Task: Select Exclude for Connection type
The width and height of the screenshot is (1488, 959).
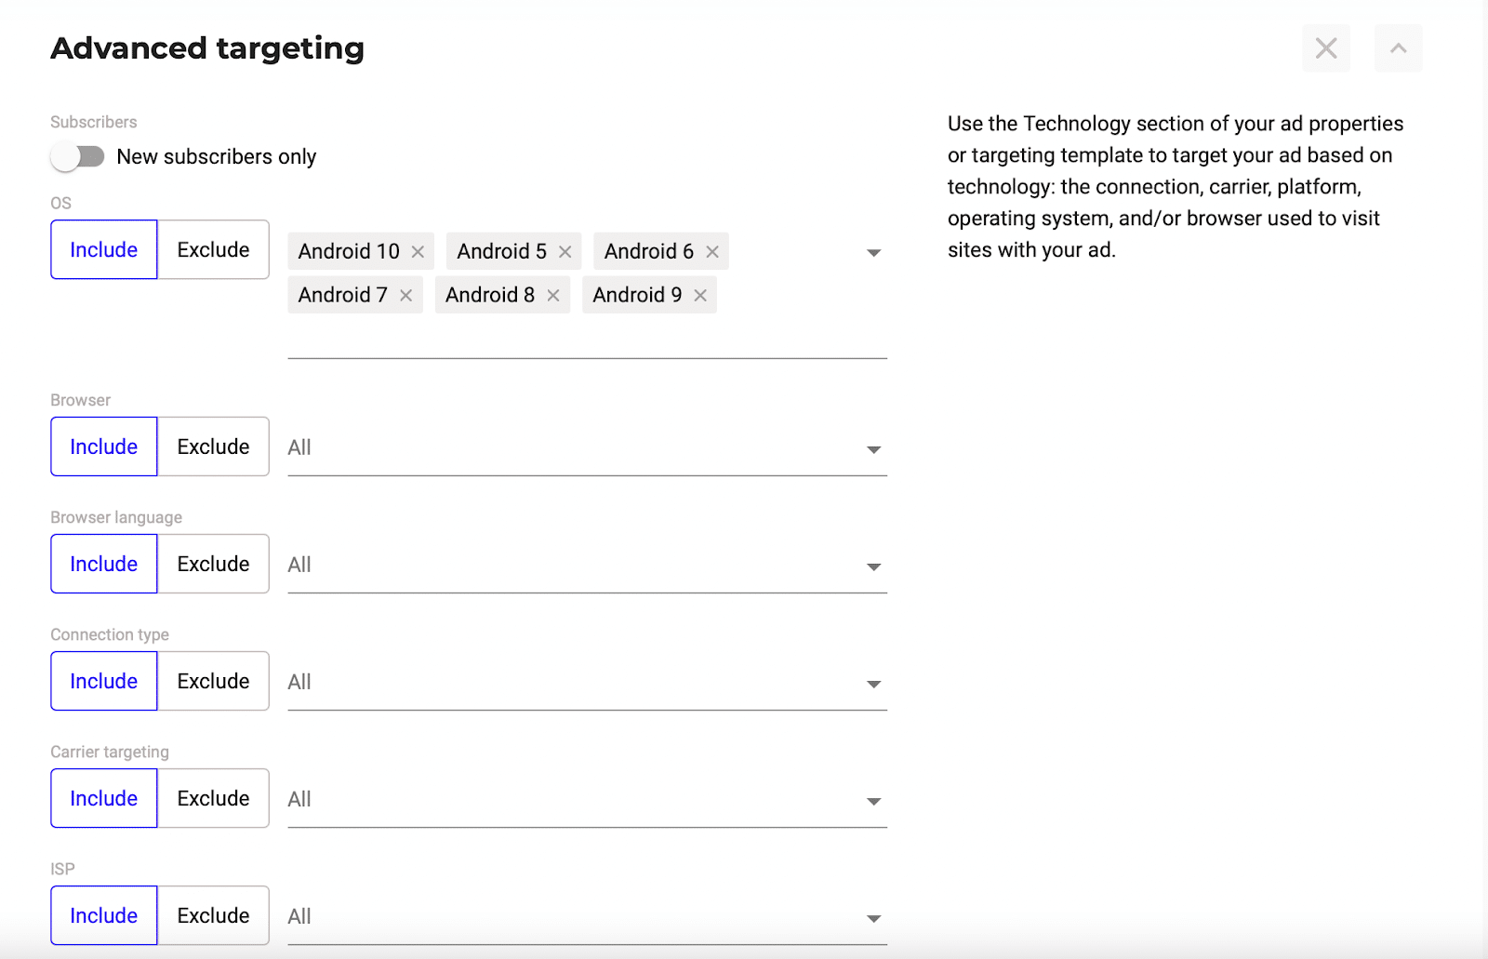Action: pos(213,681)
